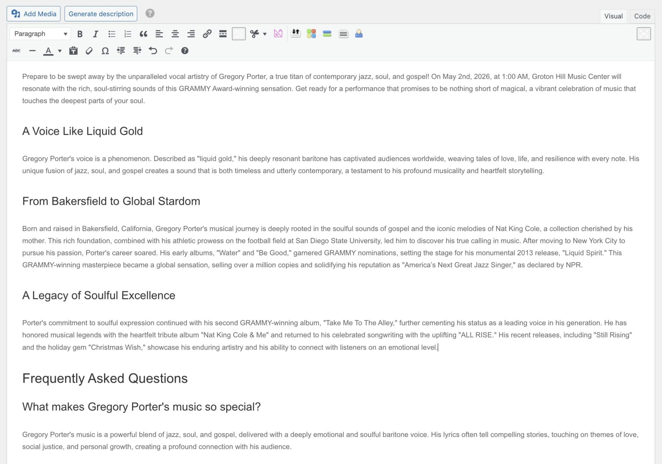
Task: Insert a blockquote in the editor
Action: [143, 34]
